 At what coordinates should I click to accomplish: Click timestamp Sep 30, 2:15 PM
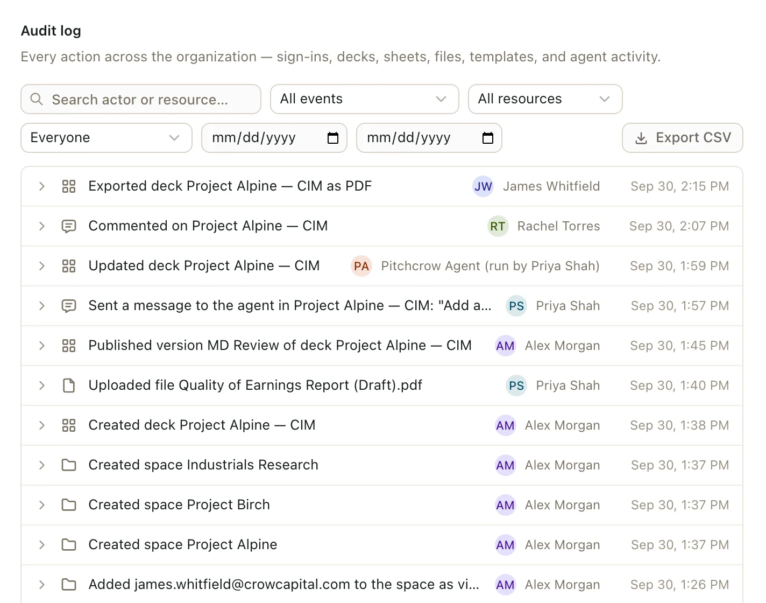point(680,186)
